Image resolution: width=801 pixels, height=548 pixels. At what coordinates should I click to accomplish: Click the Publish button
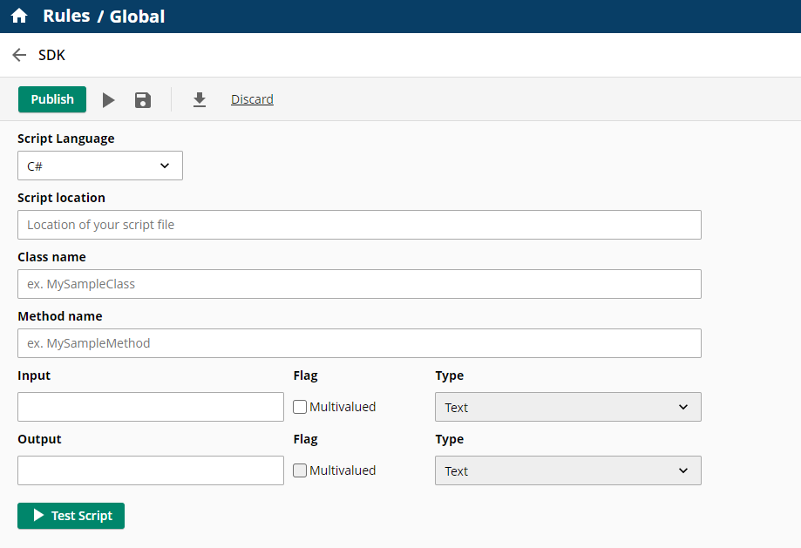pyautogui.click(x=52, y=99)
